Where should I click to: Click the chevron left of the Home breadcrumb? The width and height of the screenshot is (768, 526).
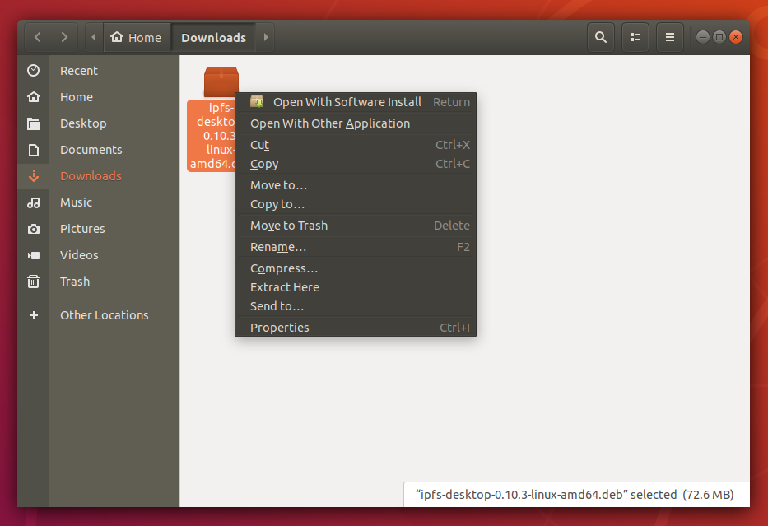[x=93, y=37]
